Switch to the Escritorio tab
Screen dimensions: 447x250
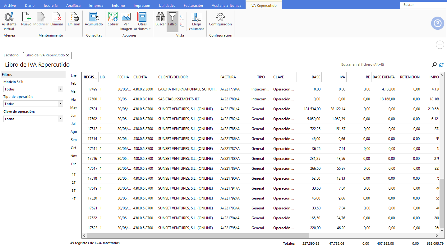(11, 55)
